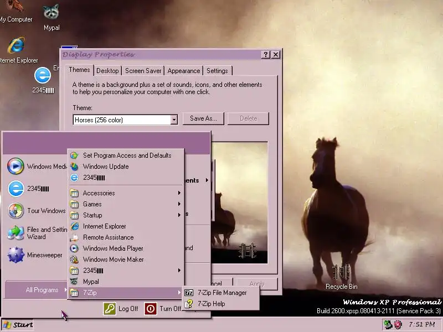The image size is (443, 332).
Task: Switch to the Themes tab
Action: click(x=79, y=70)
